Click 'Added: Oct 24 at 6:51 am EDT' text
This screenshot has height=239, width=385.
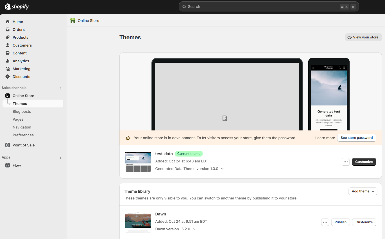click(181, 222)
